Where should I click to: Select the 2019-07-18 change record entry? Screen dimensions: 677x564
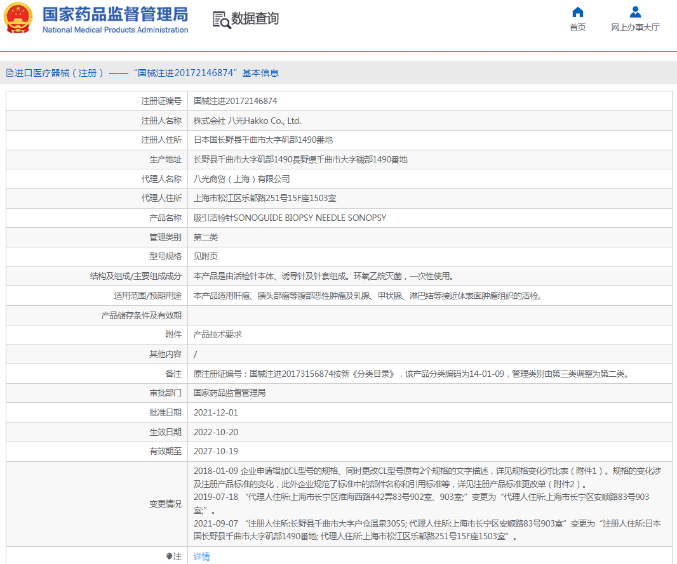tap(422, 504)
